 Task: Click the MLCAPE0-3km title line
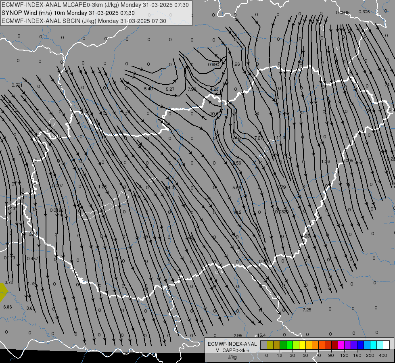pos(95,5)
